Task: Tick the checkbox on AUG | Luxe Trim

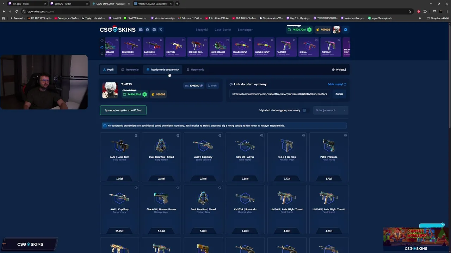Action: [136, 136]
